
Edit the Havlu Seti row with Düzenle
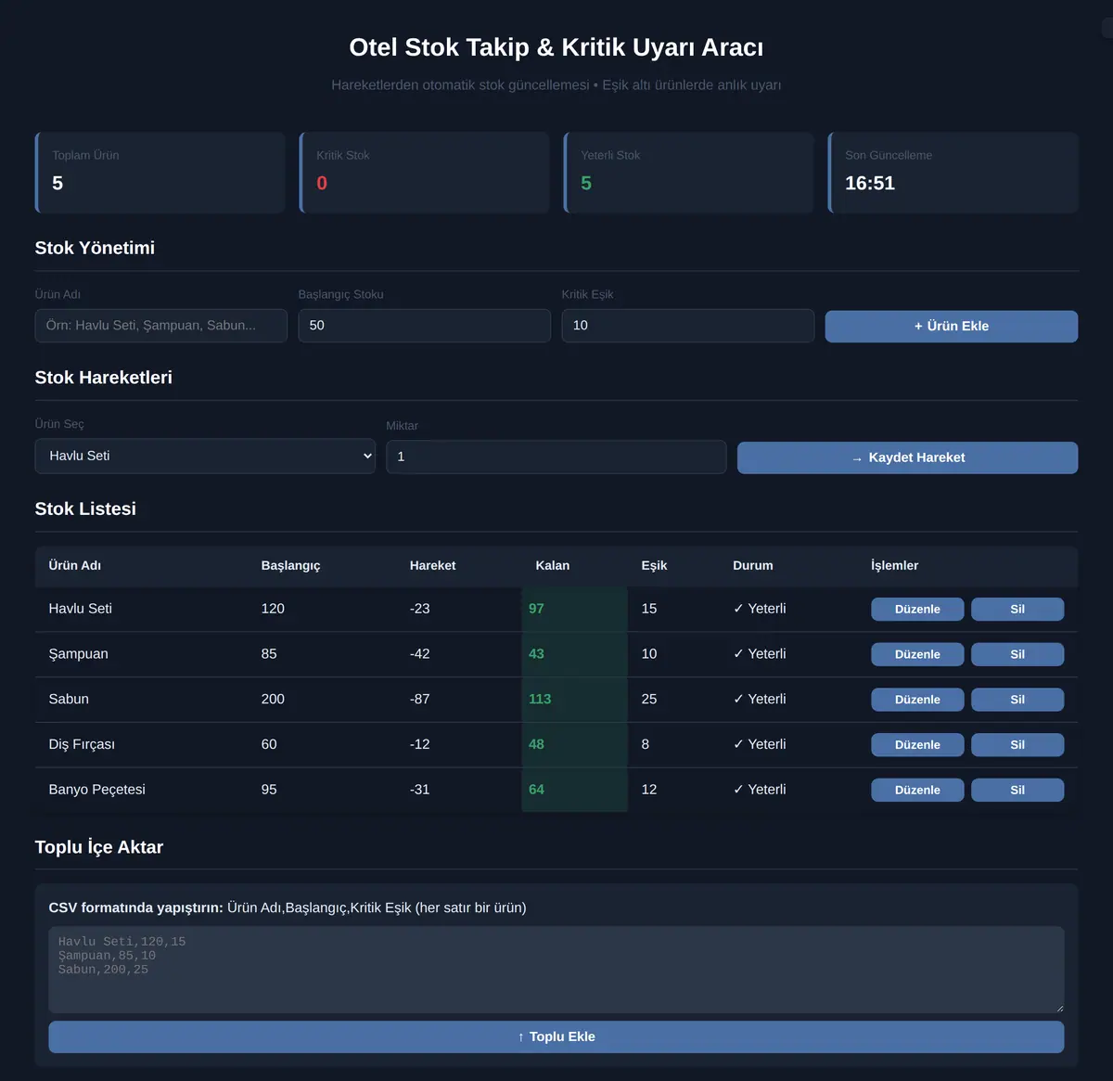click(x=917, y=609)
